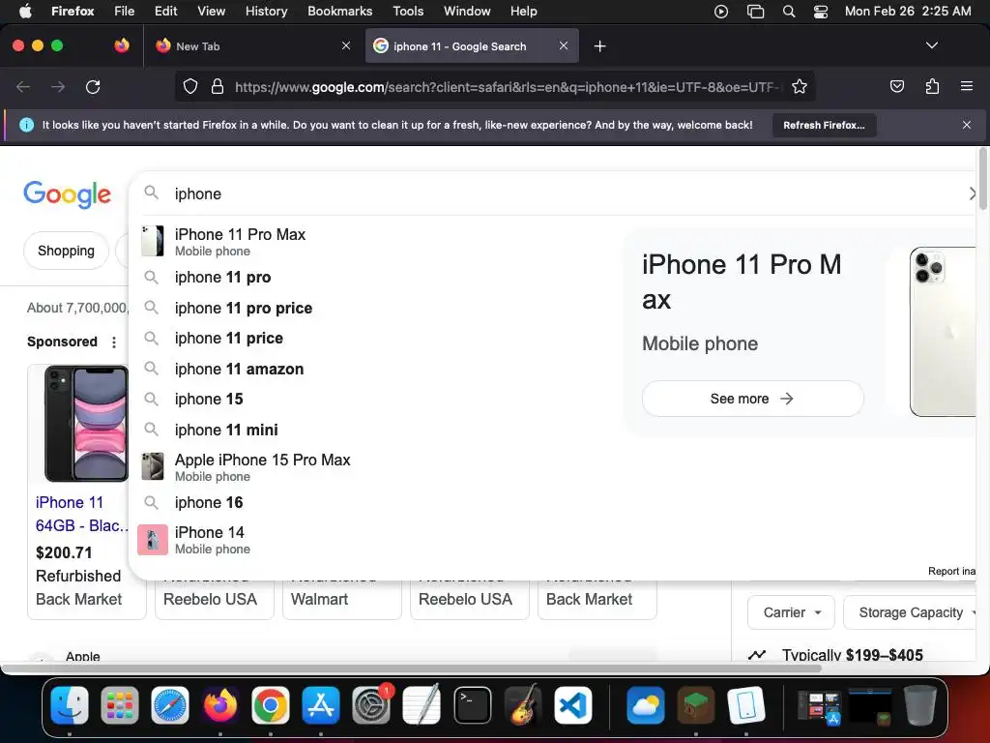Open a new tab with plus button

(x=599, y=46)
